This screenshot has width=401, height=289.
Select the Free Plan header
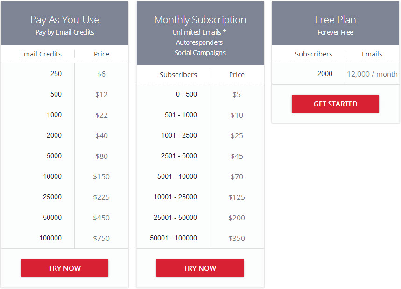(x=335, y=19)
